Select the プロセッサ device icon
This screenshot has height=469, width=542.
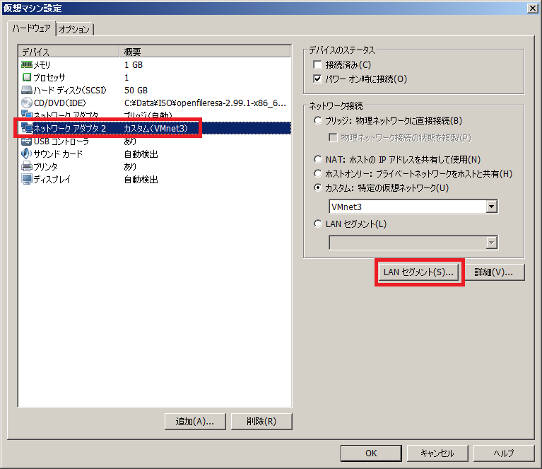click(x=27, y=78)
